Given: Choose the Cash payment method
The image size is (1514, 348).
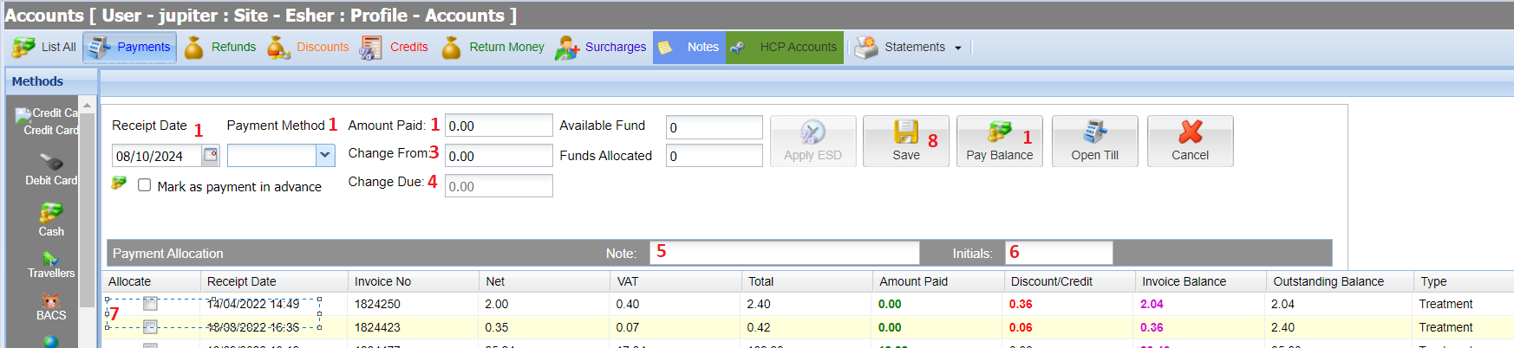Looking at the screenshot, I should pyautogui.click(x=51, y=220).
